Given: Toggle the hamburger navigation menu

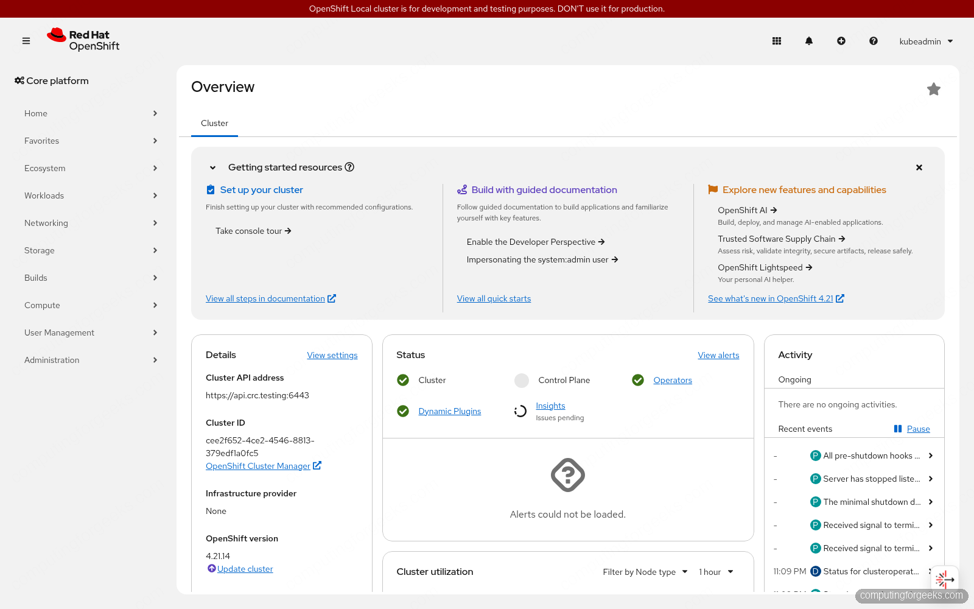Looking at the screenshot, I should coord(26,41).
